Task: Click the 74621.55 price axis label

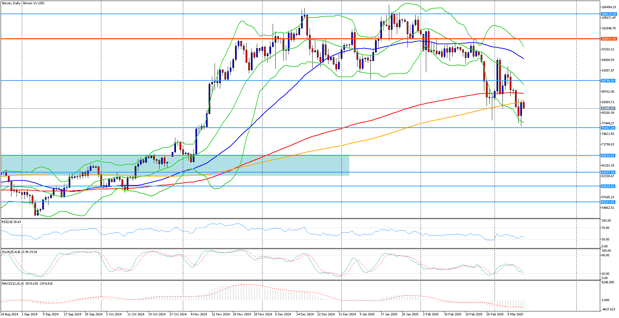Action: 608,134
